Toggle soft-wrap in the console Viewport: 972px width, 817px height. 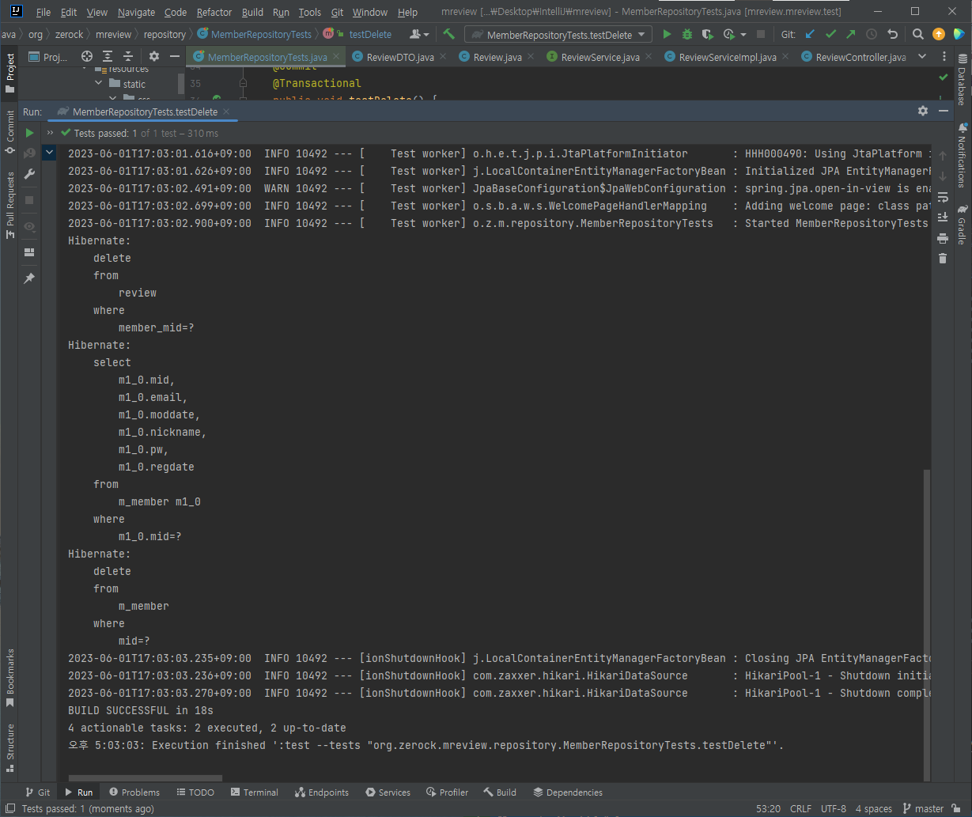942,197
